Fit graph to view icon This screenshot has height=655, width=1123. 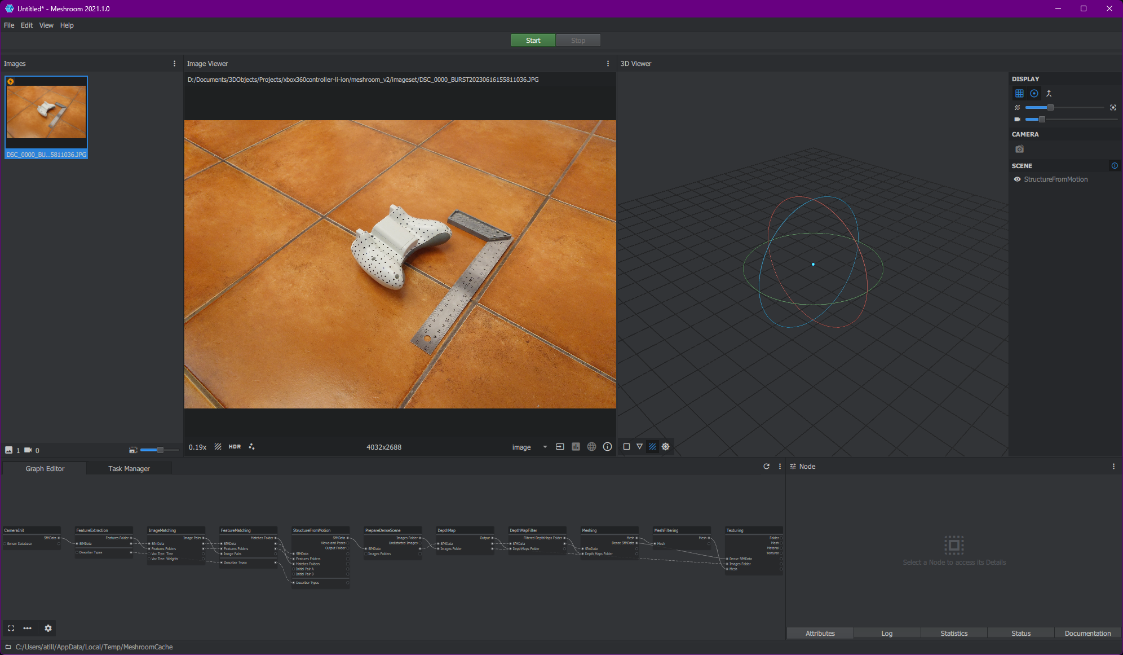(x=11, y=628)
